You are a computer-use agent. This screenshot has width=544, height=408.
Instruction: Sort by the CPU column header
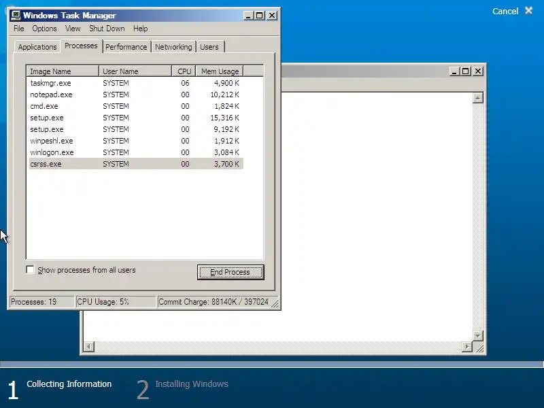(184, 71)
